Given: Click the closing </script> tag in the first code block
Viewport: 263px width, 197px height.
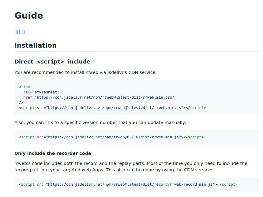Looking at the screenshot, I should point(196,108).
